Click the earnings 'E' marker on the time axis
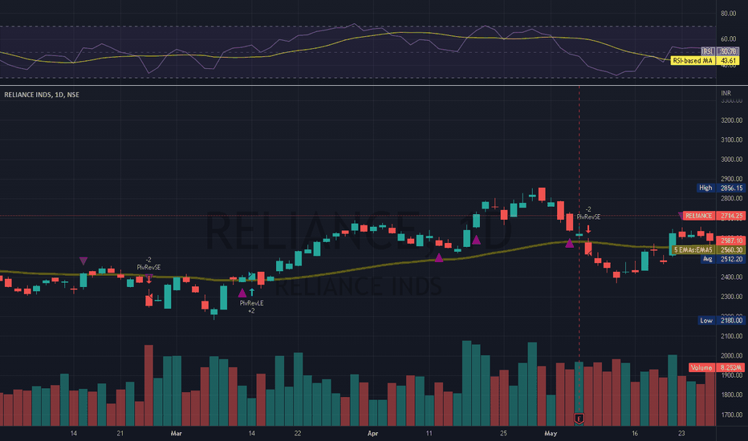The width and height of the screenshot is (748, 441). (579, 419)
